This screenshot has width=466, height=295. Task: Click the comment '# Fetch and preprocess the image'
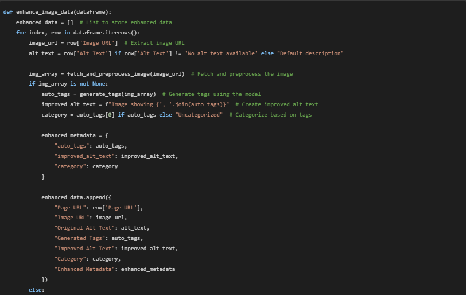(x=242, y=74)
